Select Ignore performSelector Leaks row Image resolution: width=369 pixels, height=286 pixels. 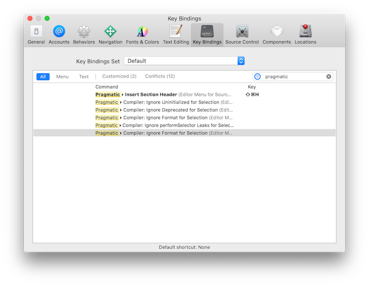(x=184, y=125)
